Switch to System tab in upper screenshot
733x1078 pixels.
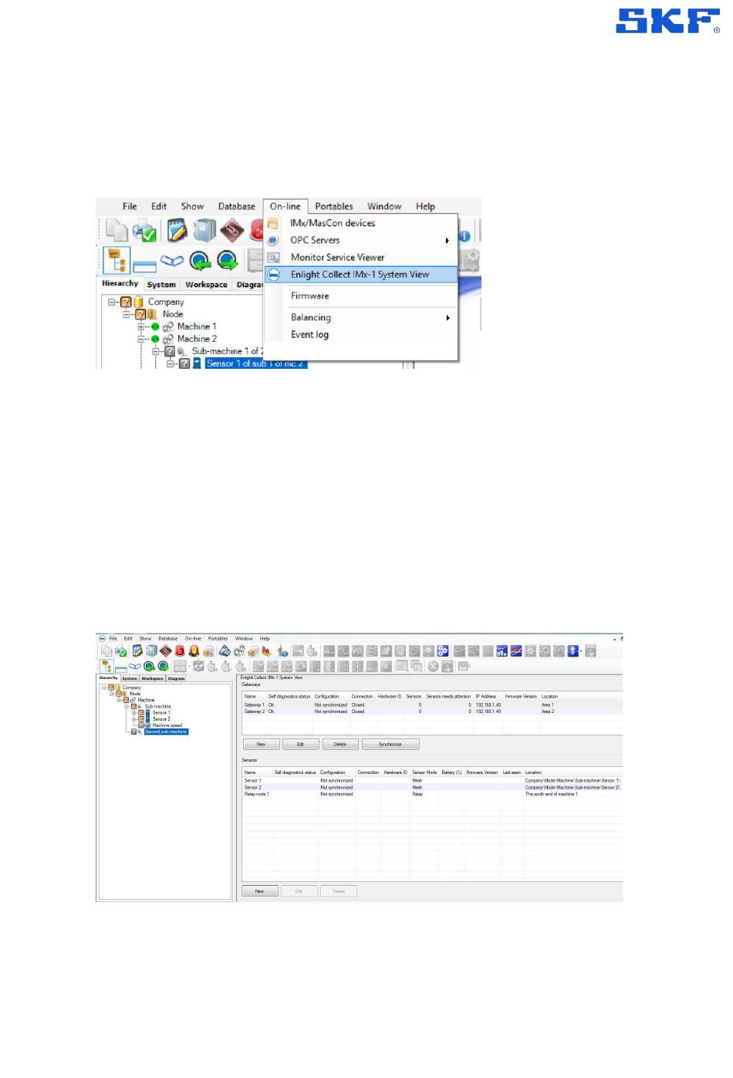pyautogui.click(x=161, y=285)
